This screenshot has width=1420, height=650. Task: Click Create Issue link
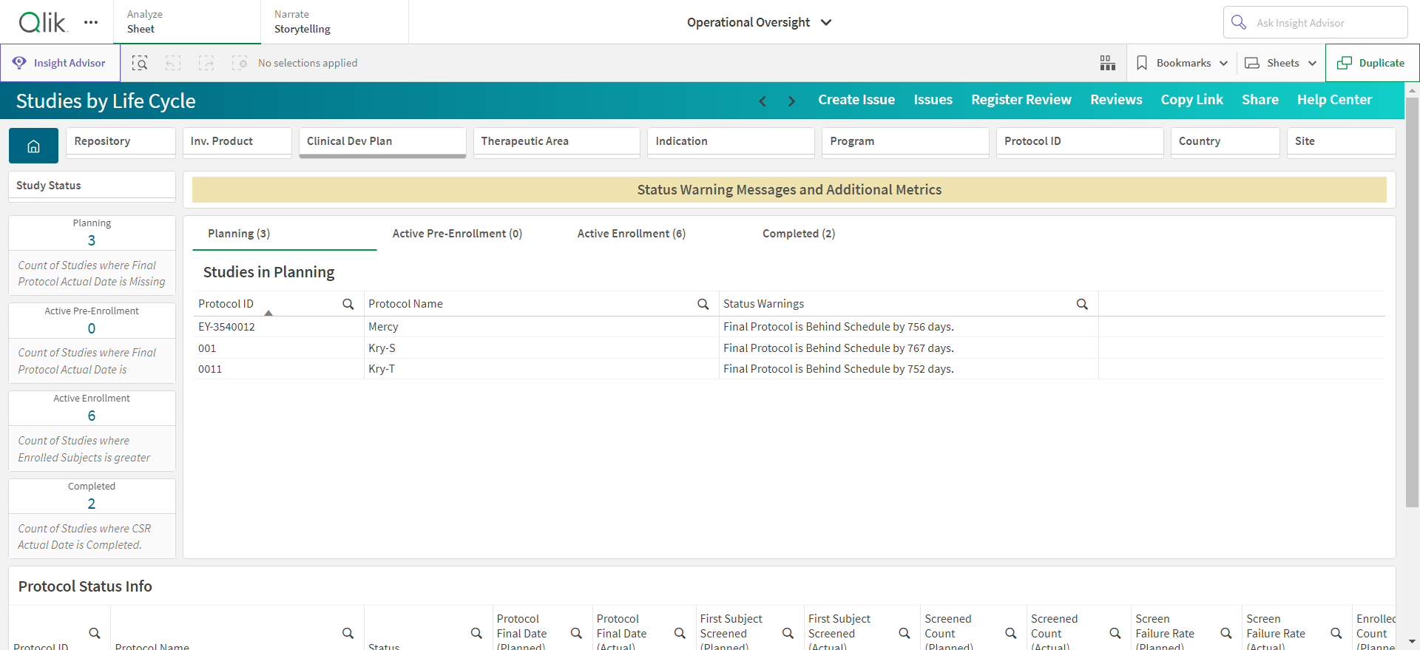click(x=856, y=100)
